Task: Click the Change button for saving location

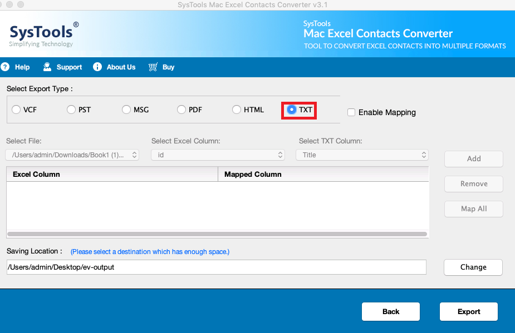Action: (x=473, y=267)
